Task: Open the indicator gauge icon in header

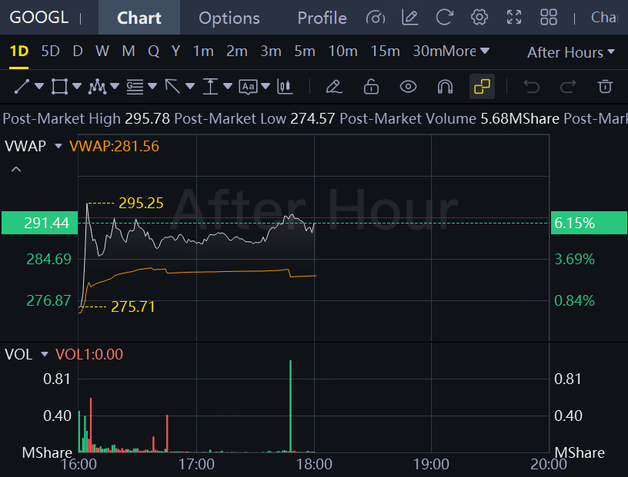Action: [x=376, y=18]
